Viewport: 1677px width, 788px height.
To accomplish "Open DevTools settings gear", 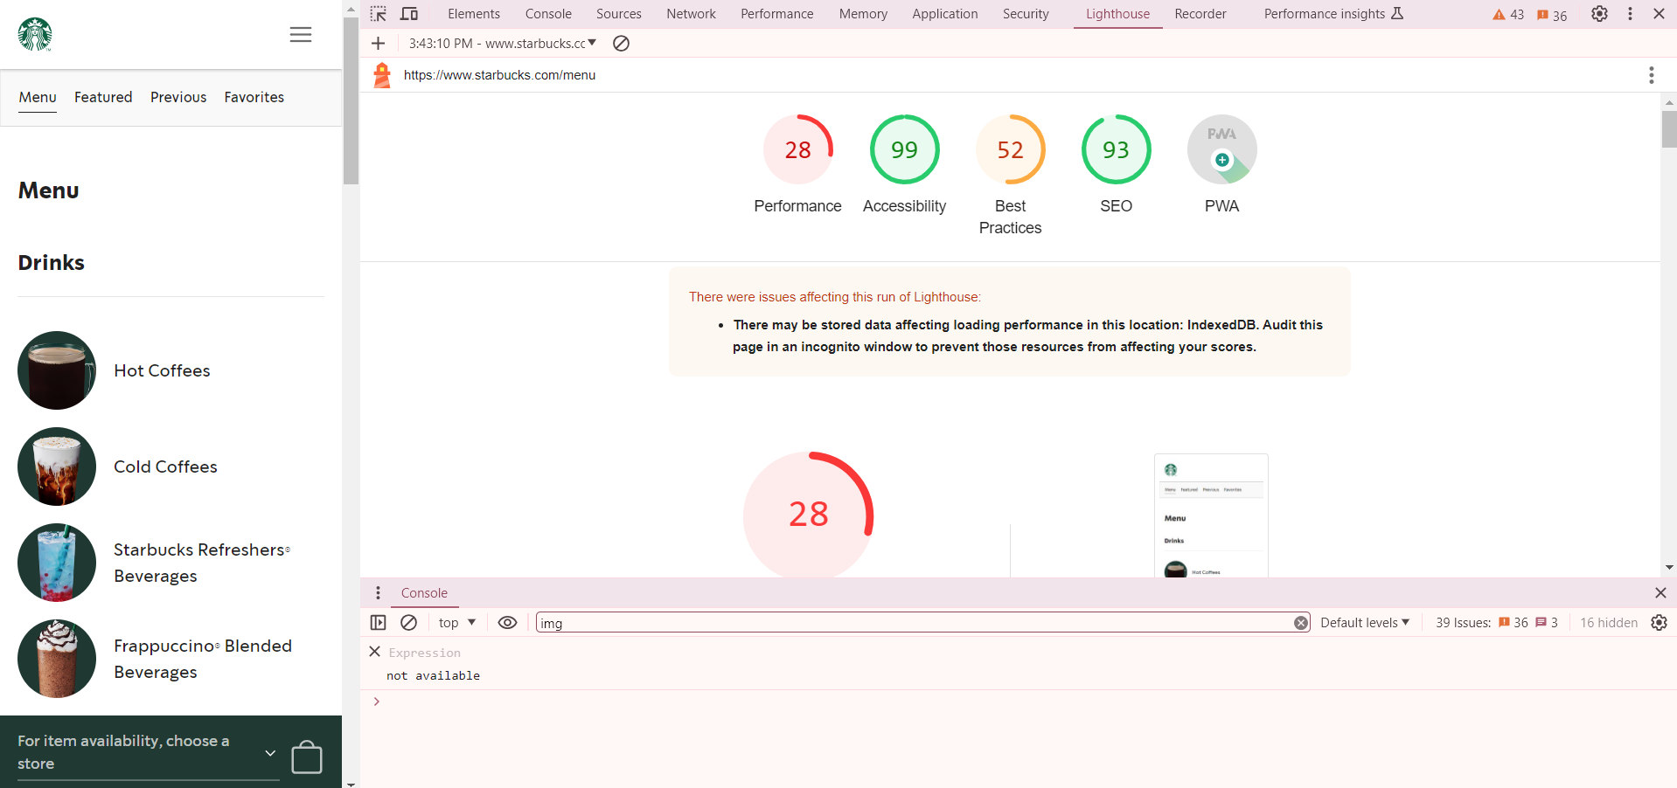I will tap(1599, 14).
